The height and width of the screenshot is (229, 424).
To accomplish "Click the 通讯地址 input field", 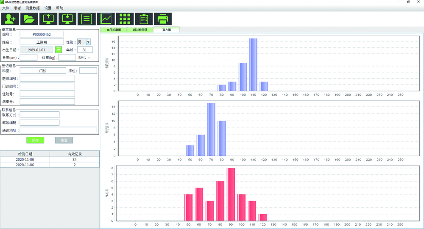I will click(58, 130).
